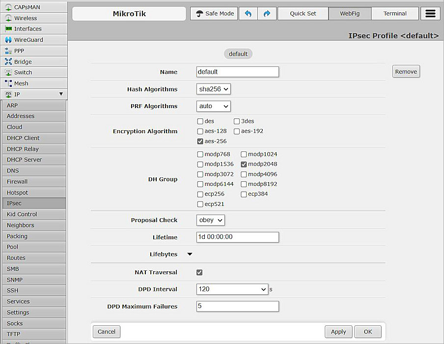Open the hamburger menu icon
Viewport: 444px width, 344px height.
(x=430, y=14)
